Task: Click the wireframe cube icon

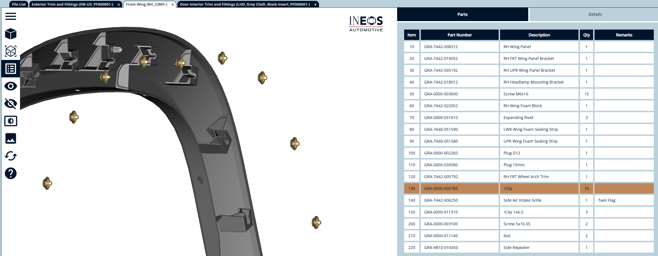Action: (x=11, y=51)
